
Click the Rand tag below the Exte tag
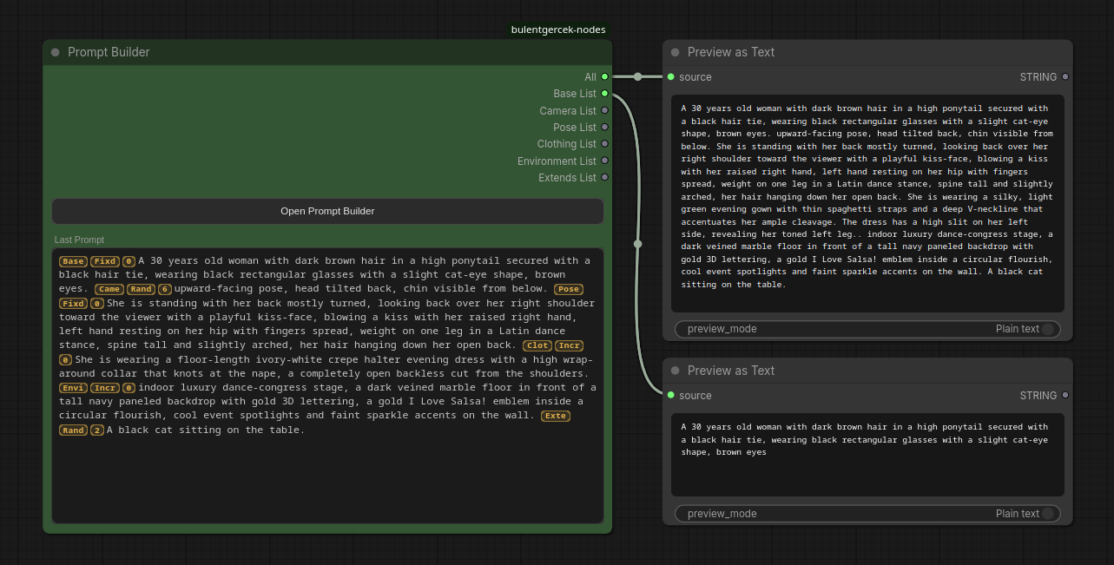pyautogui.click(x=74, y=430)
